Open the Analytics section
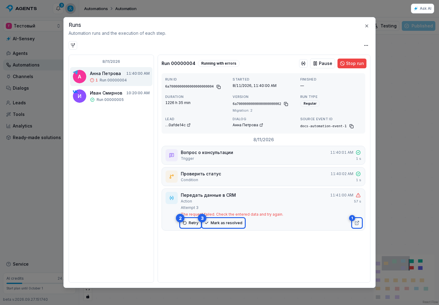This screenshot has width=439, height=305. pos(33,126)
